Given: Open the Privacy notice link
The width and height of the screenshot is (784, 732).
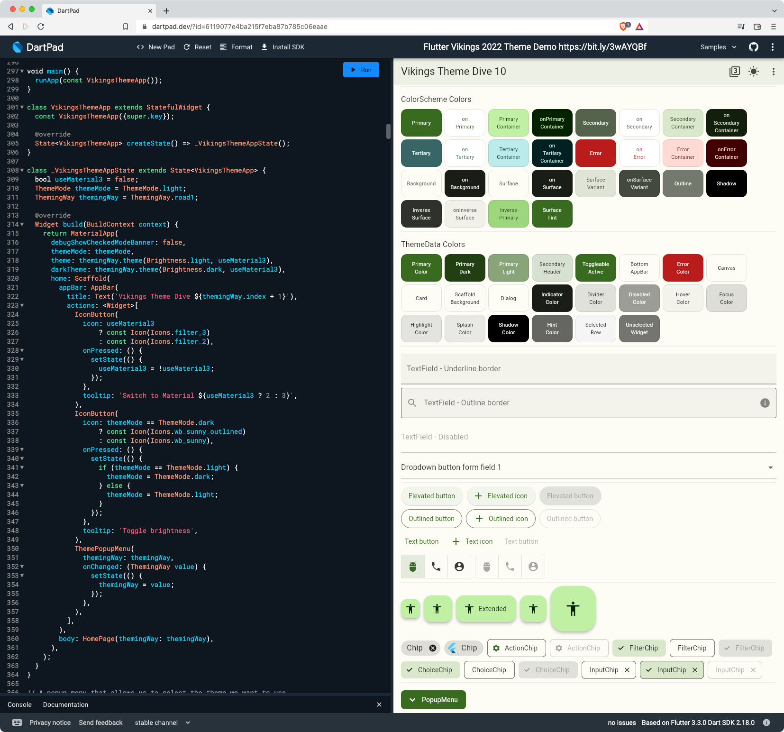Looking at the screenshot, I should point(50,723).
